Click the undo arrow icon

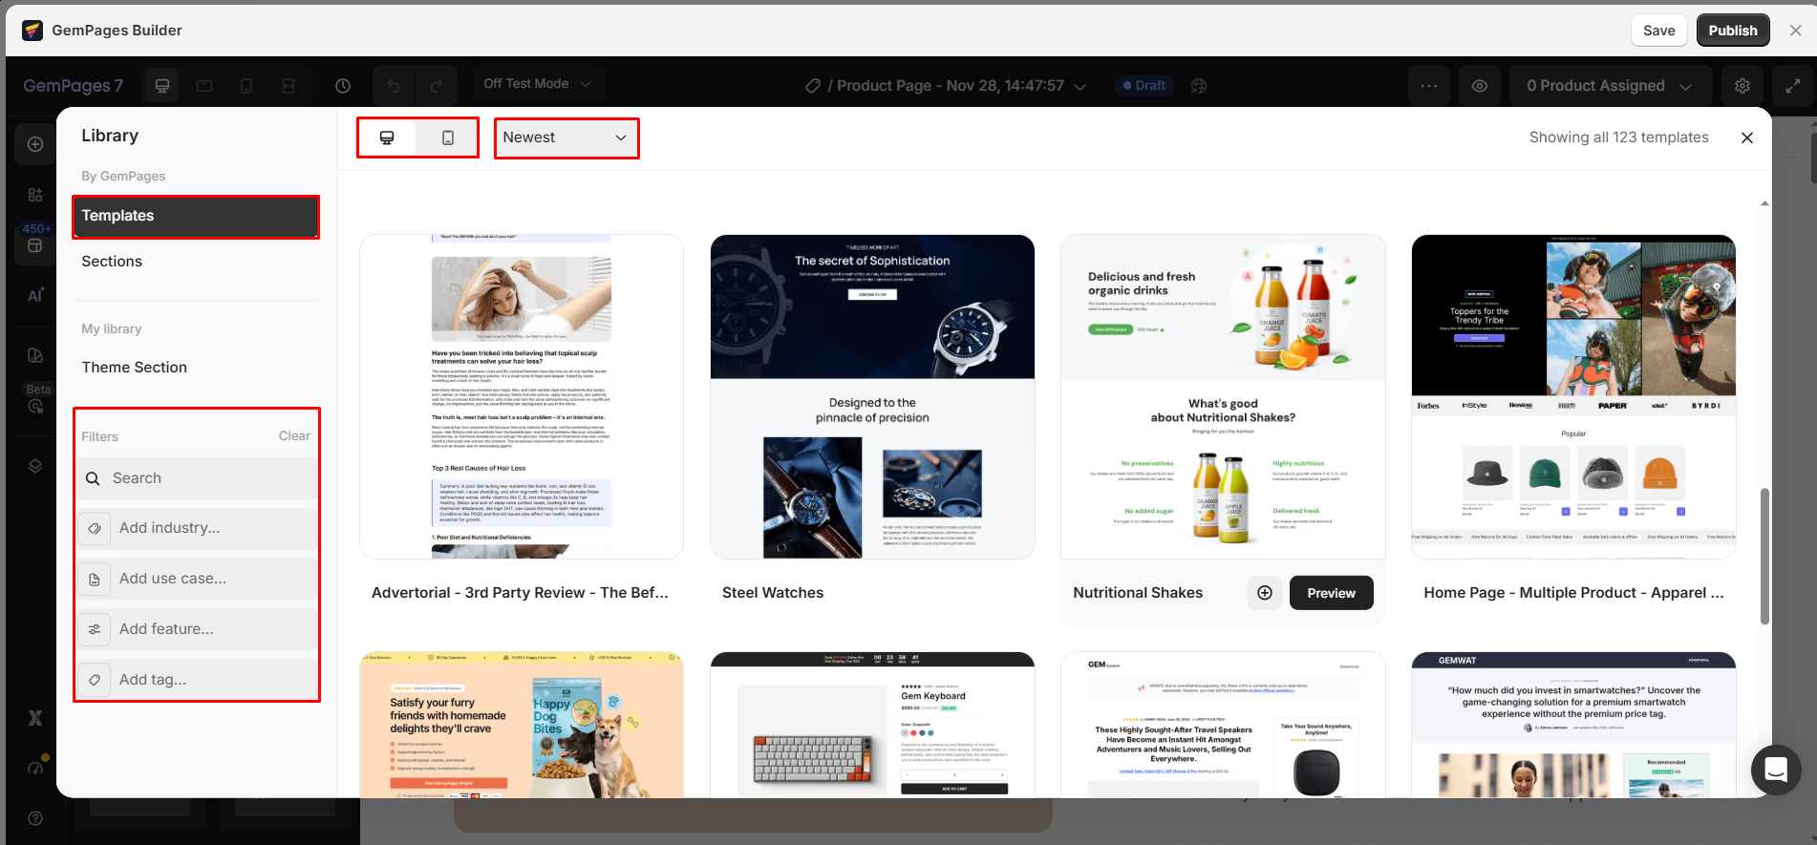pyautogui.click(x=394, y=86)
